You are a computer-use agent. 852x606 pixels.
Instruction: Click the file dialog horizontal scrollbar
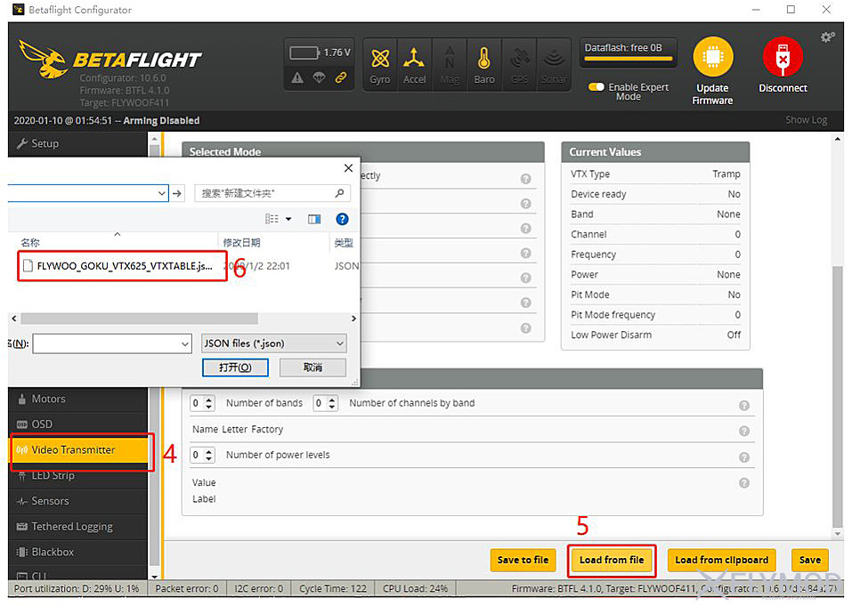(x=139, y=319)
